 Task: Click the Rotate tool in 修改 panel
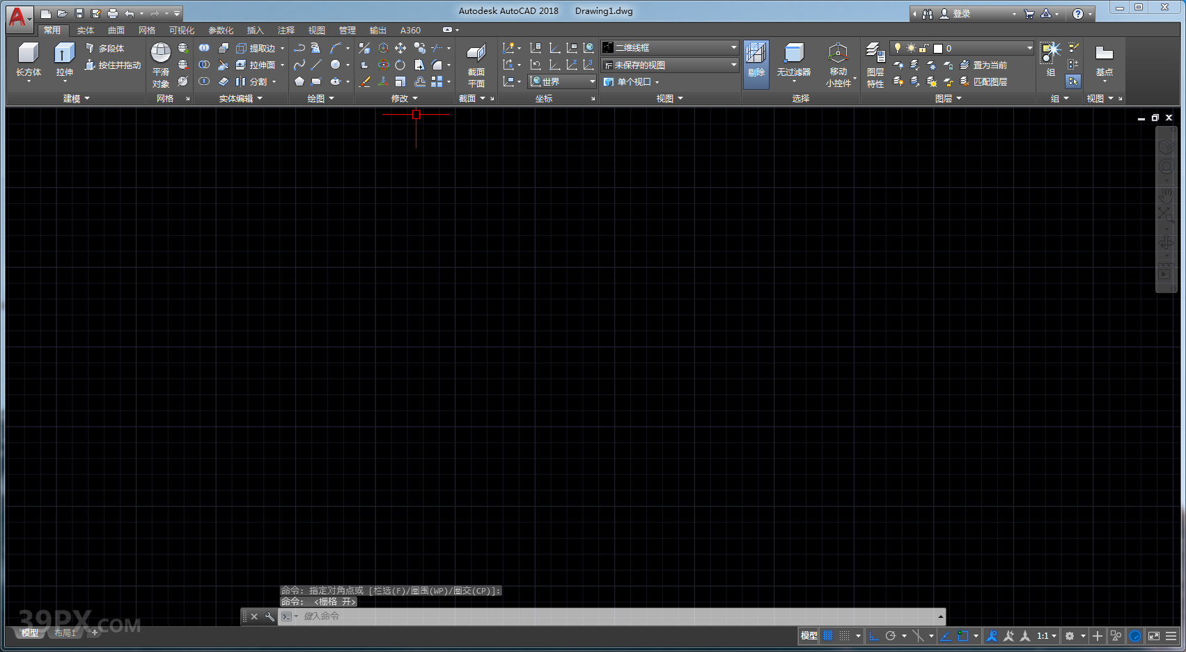400,65
